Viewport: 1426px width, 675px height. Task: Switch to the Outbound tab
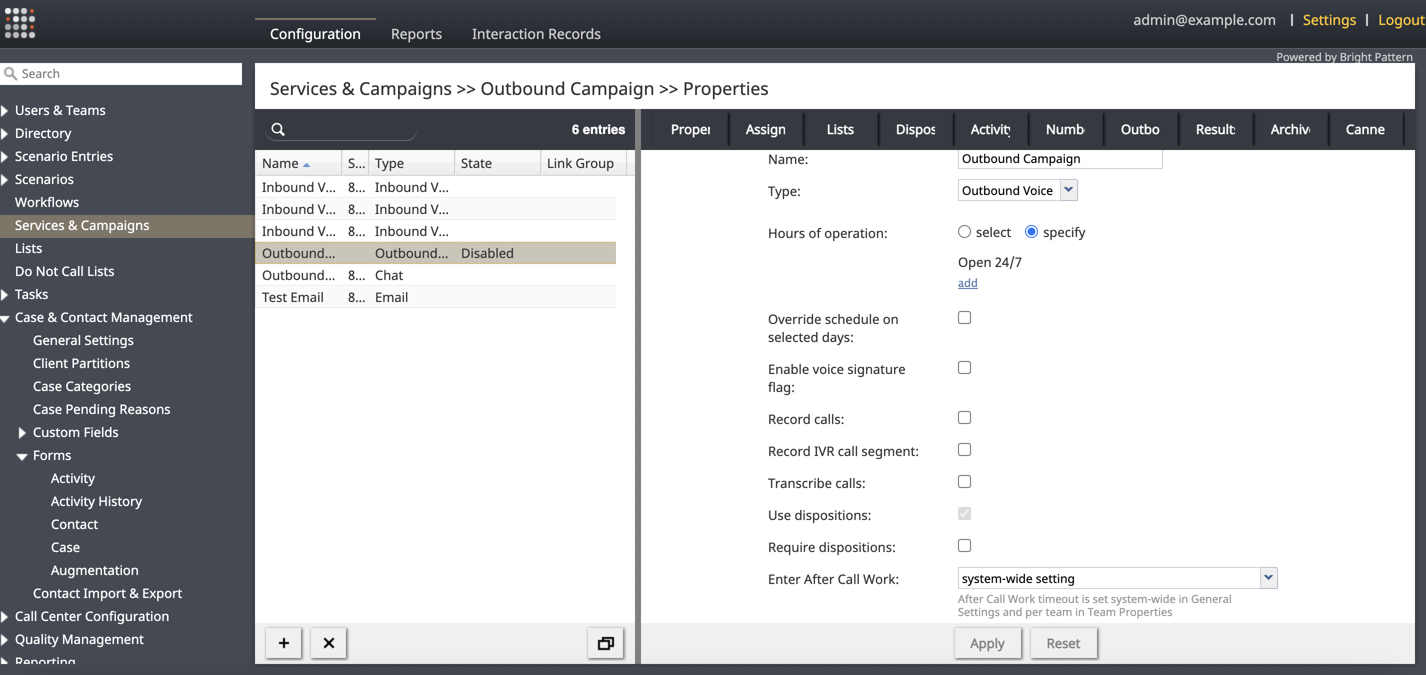[1140, 129]
